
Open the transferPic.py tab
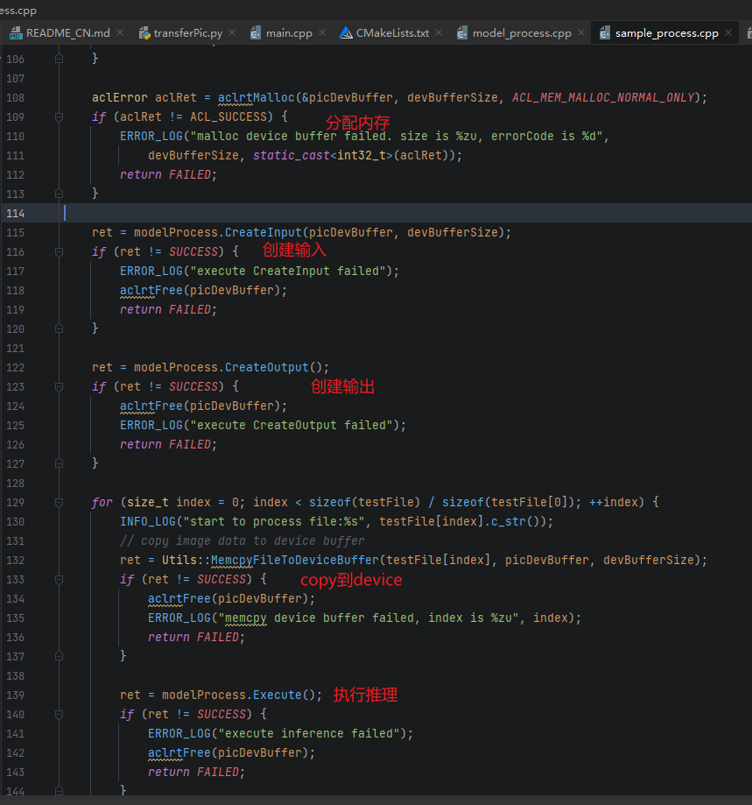187,33
